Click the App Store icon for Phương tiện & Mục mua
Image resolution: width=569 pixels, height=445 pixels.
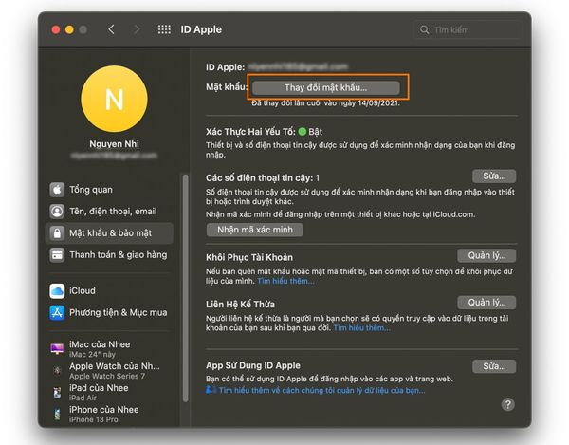[x=57, y=312]
